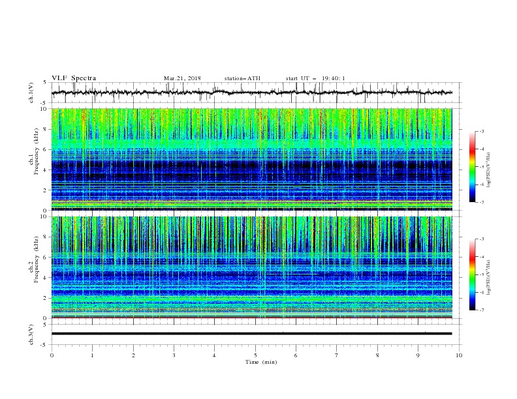Image resolution: width=517 pixels, height=399 pixels.
Task: Click the 'Time (min)' axis title
Action: [261, 362]
